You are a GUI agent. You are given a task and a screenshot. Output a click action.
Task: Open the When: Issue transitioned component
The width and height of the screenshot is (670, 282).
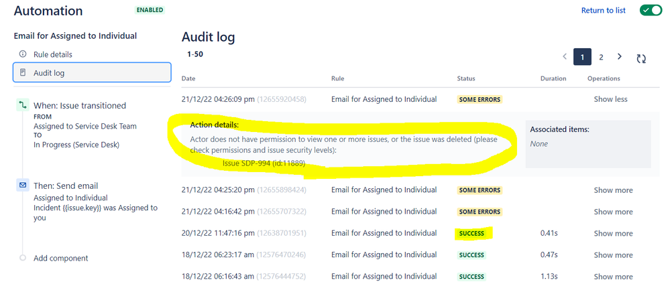[x=80, y=105]
